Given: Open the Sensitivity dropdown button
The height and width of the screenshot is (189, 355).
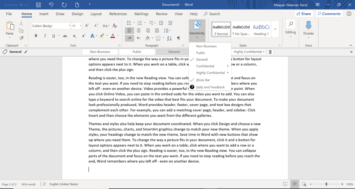Looking at the screenshot, I should tap(197, 31).
